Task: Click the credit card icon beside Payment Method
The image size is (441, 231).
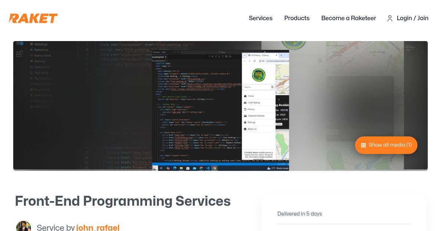Action: pos(245,116)
